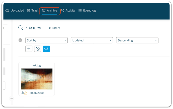
Task: Click the sidebar resize handle
Action: pyautogui.click(x=11, y=98)
